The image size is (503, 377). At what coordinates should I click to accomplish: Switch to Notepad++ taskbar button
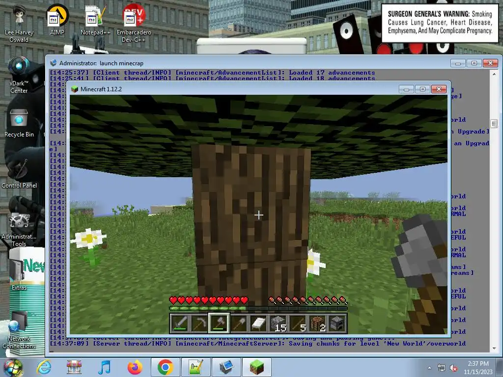[196, 367]
